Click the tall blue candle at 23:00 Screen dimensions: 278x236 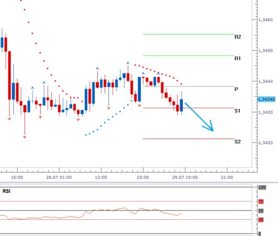[140, 89]
